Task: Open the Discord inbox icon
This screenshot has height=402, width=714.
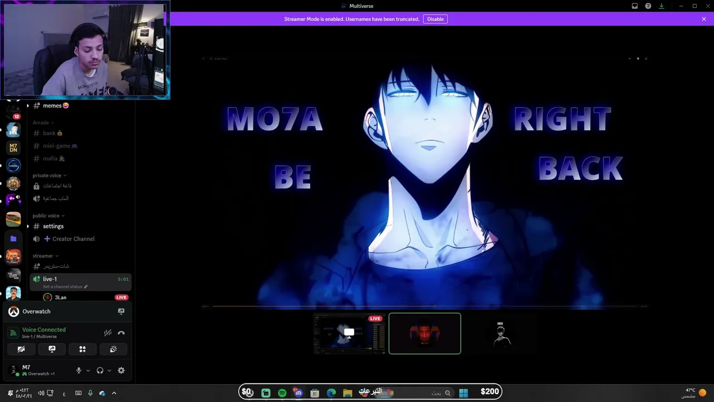Action: (635, 6)
